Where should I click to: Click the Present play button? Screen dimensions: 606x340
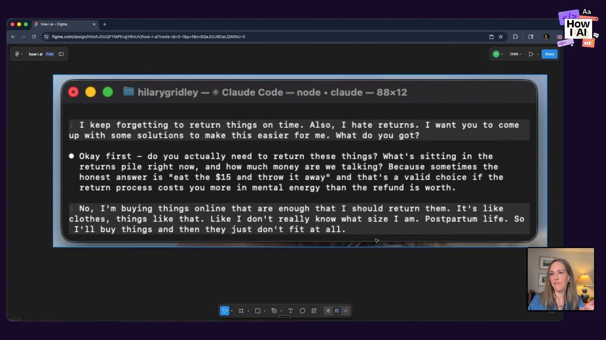pyautogui.click(x=531, y=54)
